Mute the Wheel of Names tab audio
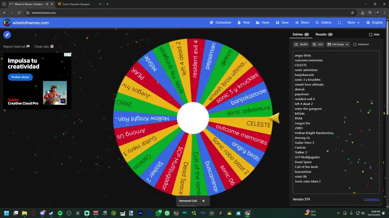 click(x=47, y=4)
